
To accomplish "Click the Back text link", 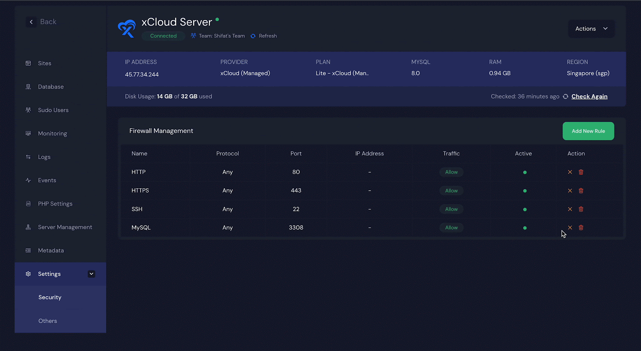I will [48, 22].
